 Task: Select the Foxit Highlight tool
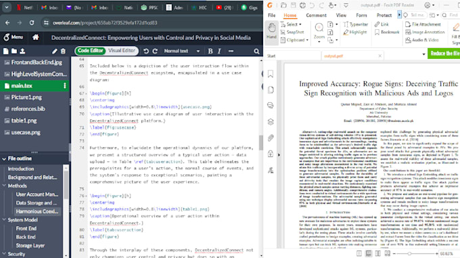pos(355,32)
